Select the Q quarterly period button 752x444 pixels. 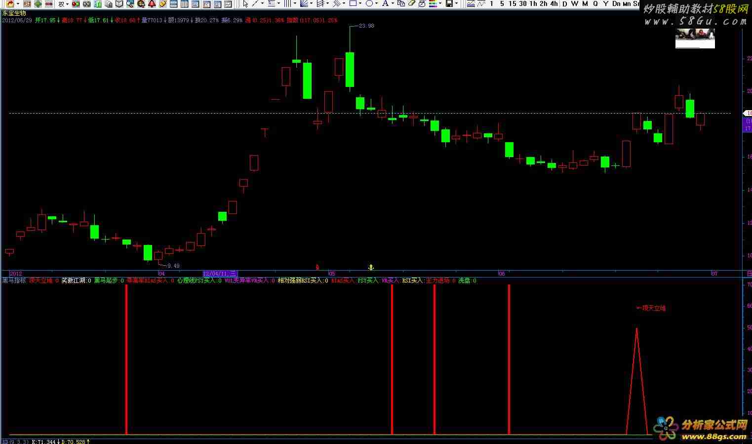(x=595, y=4)
